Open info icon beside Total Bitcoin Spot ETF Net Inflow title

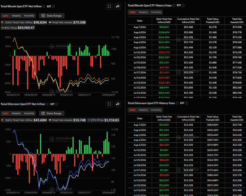(44, 7)
